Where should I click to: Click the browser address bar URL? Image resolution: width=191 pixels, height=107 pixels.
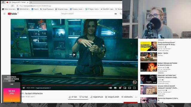click(x=35, y=6)
